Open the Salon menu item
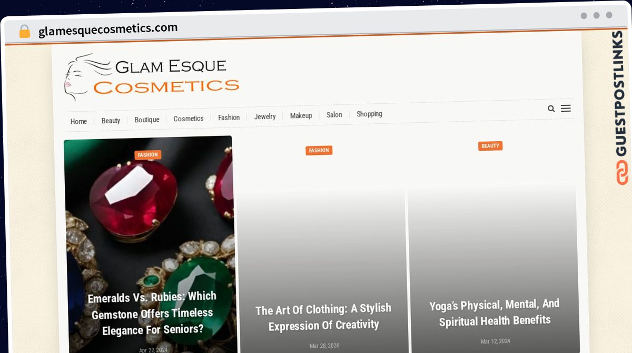The width and height of the screenshot is (632, 353). point(334,115)
